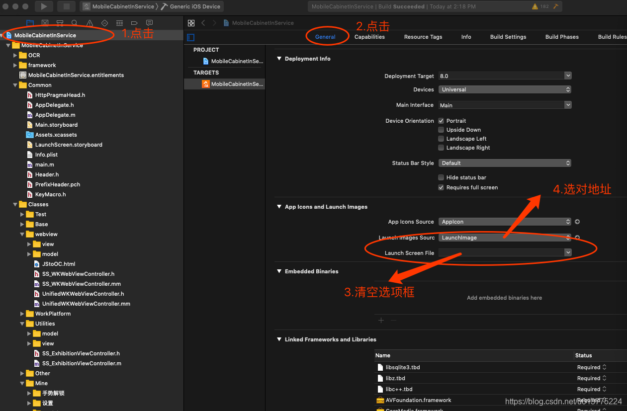The height and width of the screenshot is (411, 627).
Task: Check Hide status bar option
Action: pyautogui.click(x=441, y=177)
